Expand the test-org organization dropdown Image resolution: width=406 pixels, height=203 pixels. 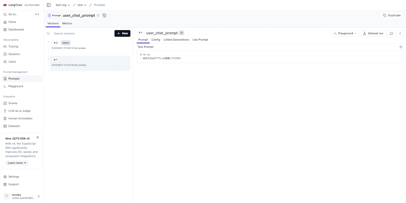coord(63,5)
